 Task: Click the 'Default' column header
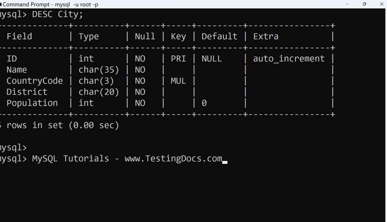pos(219,36)
